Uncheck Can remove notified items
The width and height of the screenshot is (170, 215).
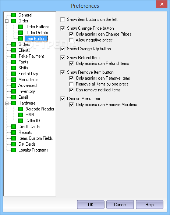click(71, 90)
